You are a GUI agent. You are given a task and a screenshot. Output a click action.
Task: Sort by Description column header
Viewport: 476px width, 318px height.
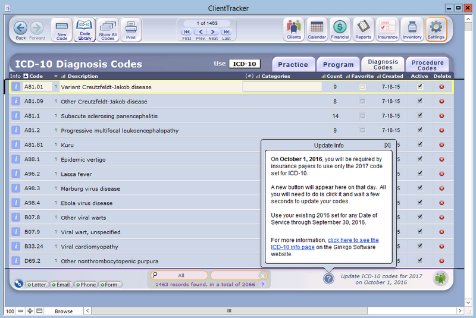pos(80,76)
